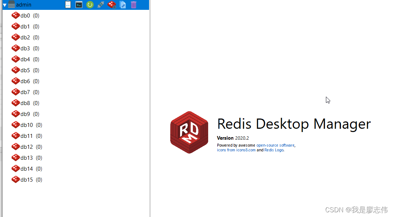Edit admin connection settings with gear icon

click(112, 4)
